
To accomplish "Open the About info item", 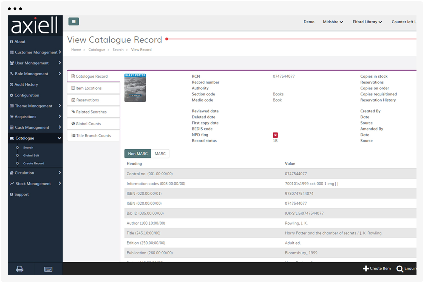I will coord(20,42).
